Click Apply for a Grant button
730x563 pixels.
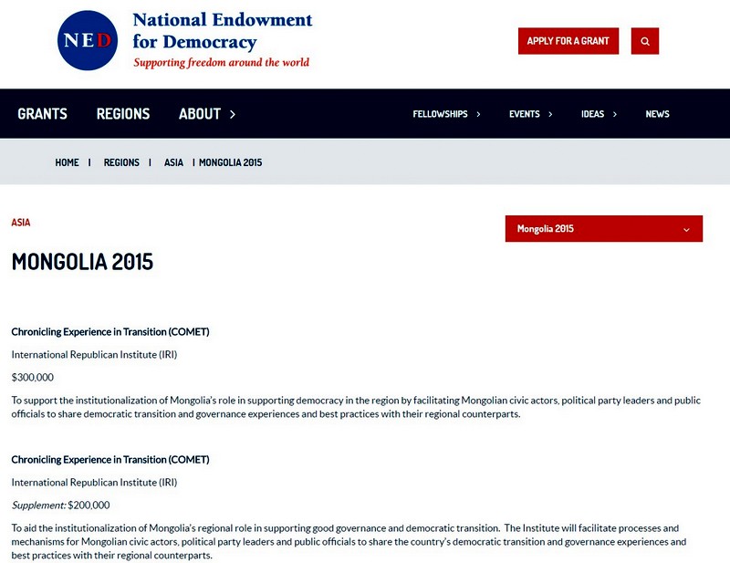568,41
